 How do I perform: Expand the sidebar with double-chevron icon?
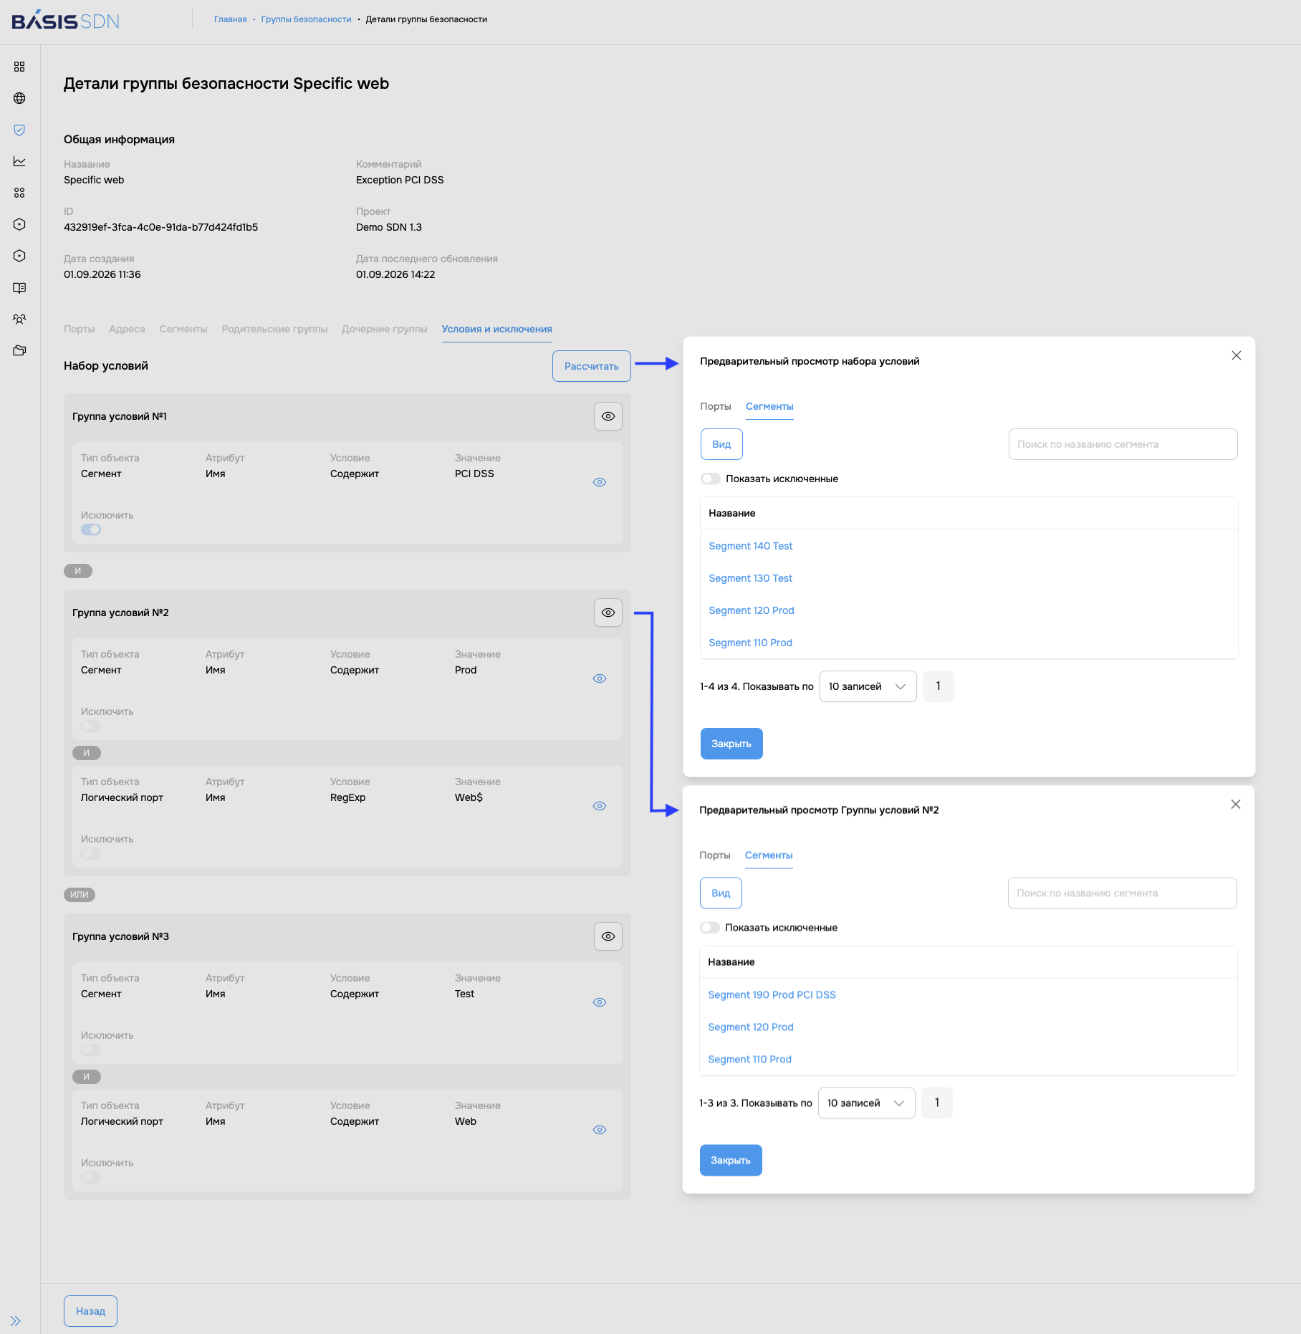point(16,1321)
